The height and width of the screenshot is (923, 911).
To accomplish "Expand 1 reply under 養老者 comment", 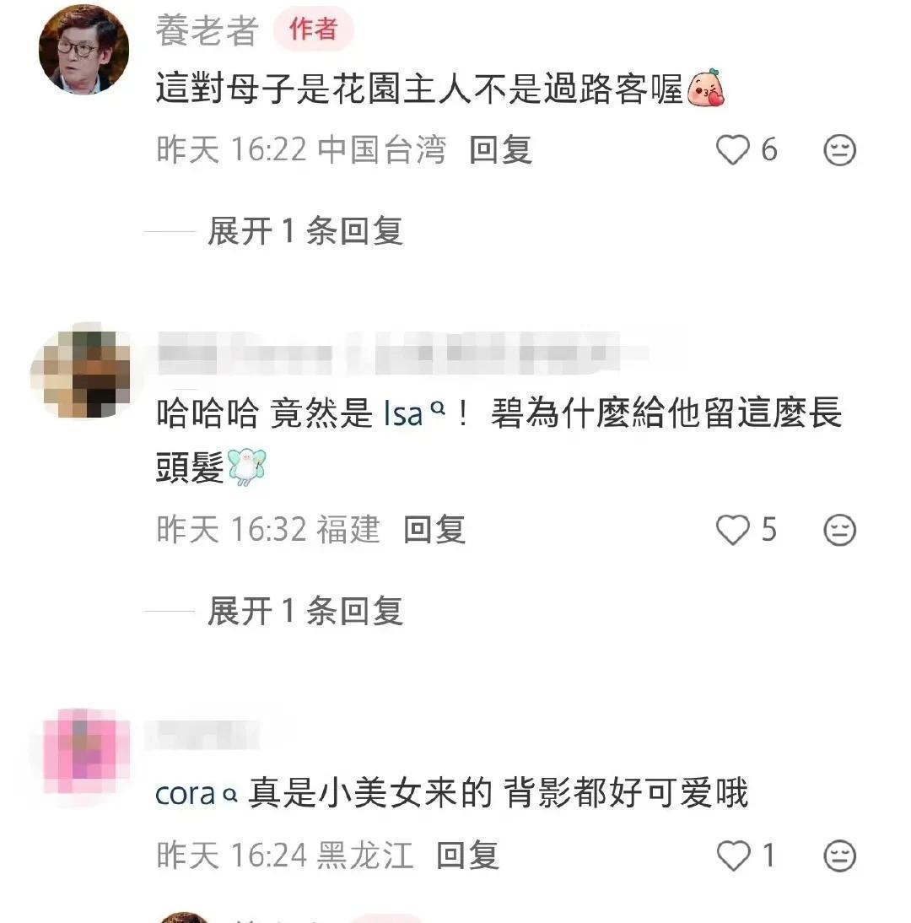I will point(305,231).
